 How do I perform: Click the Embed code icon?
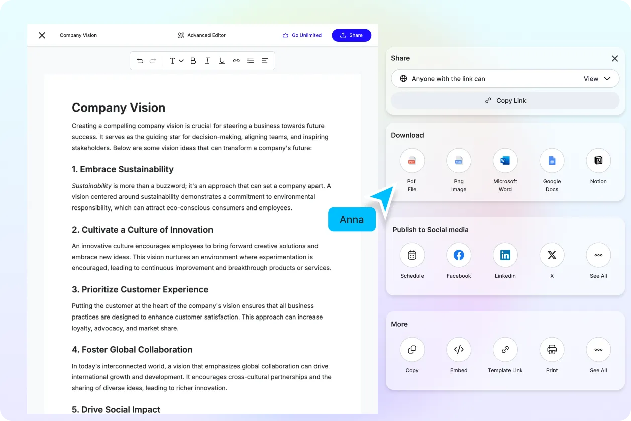coord(458,350)
